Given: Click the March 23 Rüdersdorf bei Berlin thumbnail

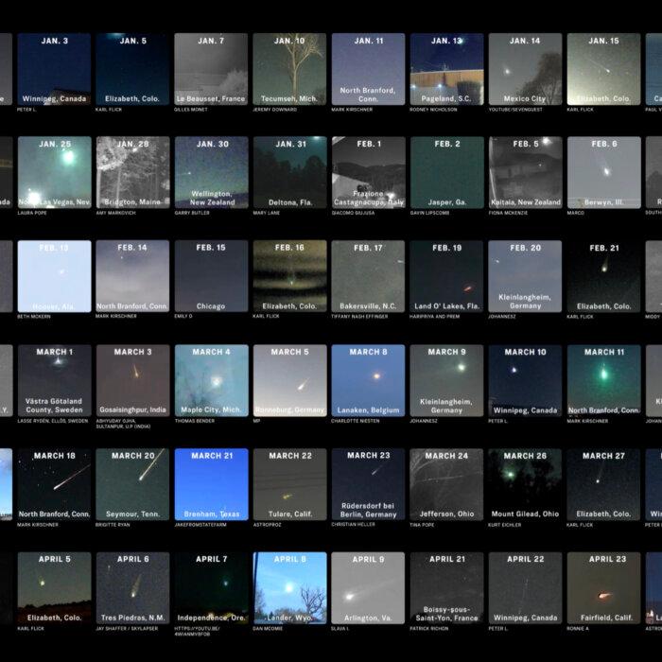Looking at the screenshot, I should [368, 484].
